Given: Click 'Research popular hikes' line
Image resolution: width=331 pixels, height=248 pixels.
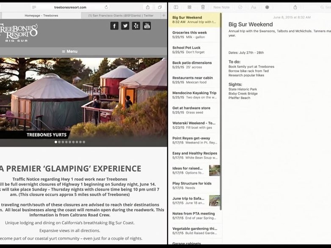Looking at the screenshot, I should [x=246, y=75].
